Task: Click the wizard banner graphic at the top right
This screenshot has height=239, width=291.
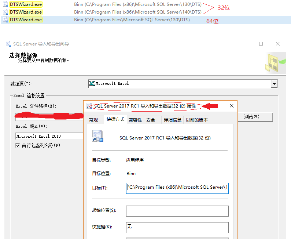Action: (275, 63)
